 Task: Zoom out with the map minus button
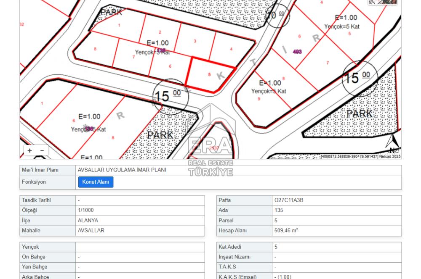(x=42, y=150)
